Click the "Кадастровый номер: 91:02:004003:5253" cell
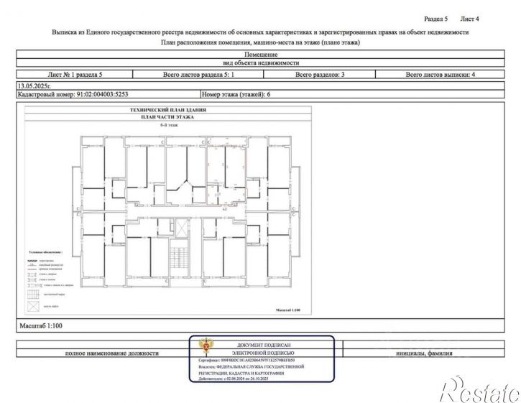The height and width of the screenshot is (403, 521). click(x=109, y=94)
